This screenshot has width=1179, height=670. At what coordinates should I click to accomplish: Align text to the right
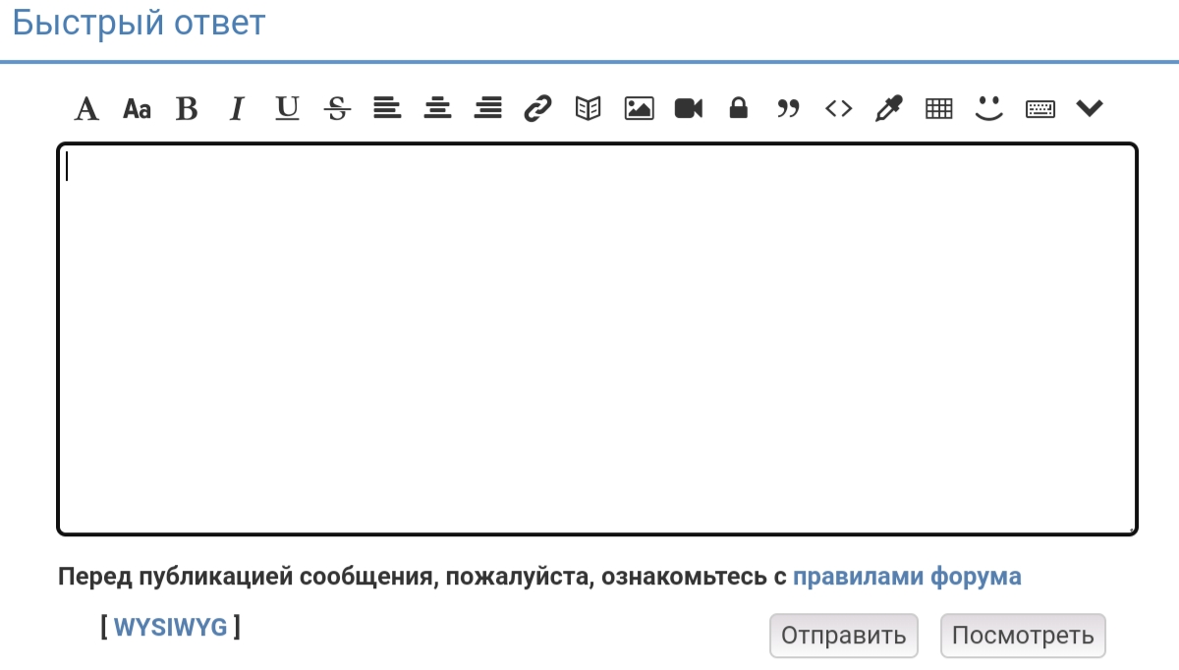[488, 108]
